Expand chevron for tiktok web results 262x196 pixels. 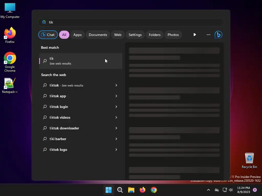pyautogui.click(x=116, y=85)
